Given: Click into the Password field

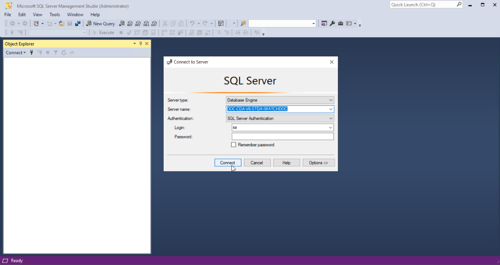Looking at the screenshot, I should (x=282, y=137).
